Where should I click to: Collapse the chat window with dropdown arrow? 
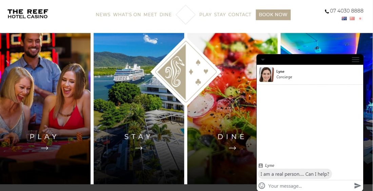pos(262,60)
